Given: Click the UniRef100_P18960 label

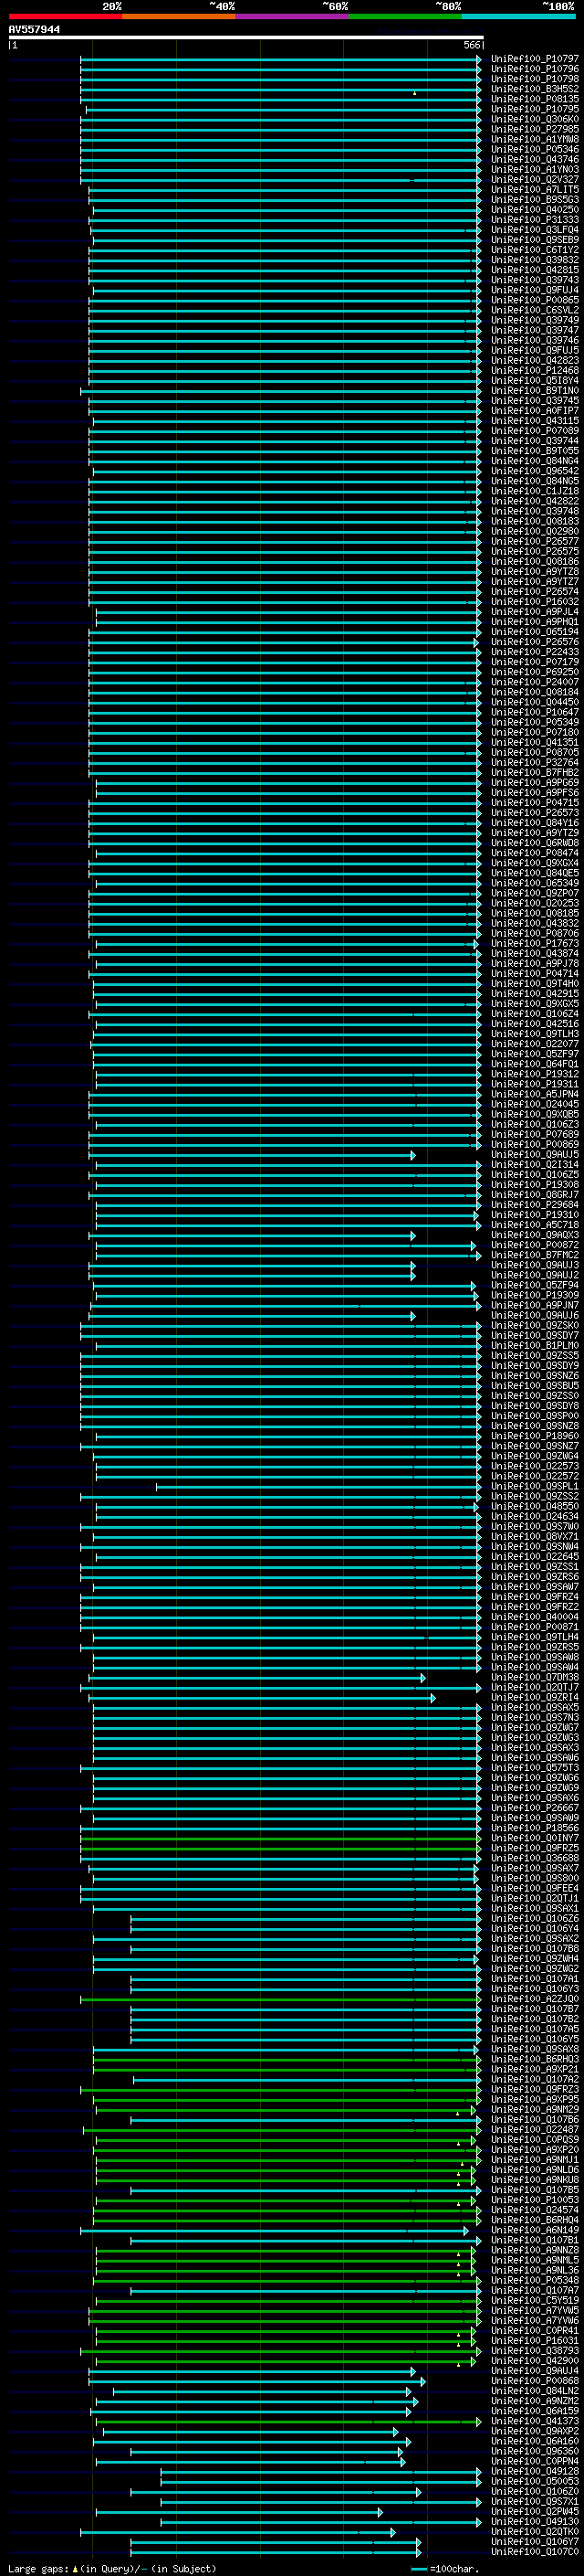Looking at the screenshot, I should [x=535, y=1436].
